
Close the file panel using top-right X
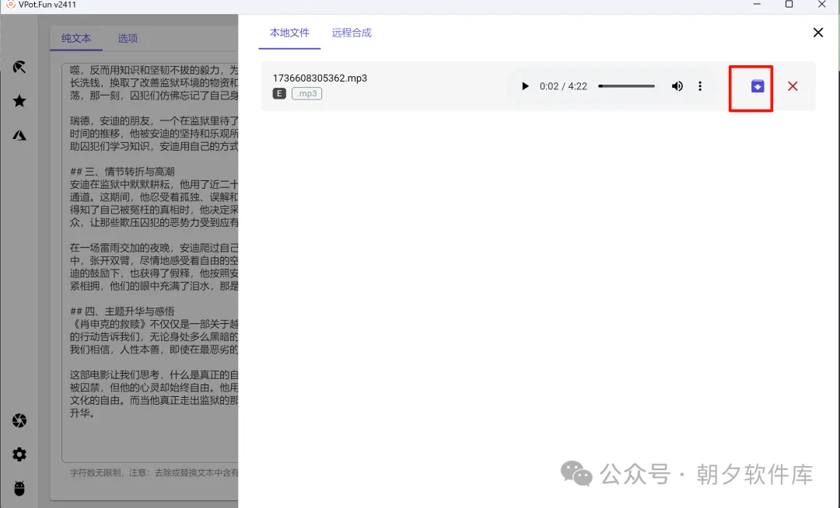[x=817, y=33]
